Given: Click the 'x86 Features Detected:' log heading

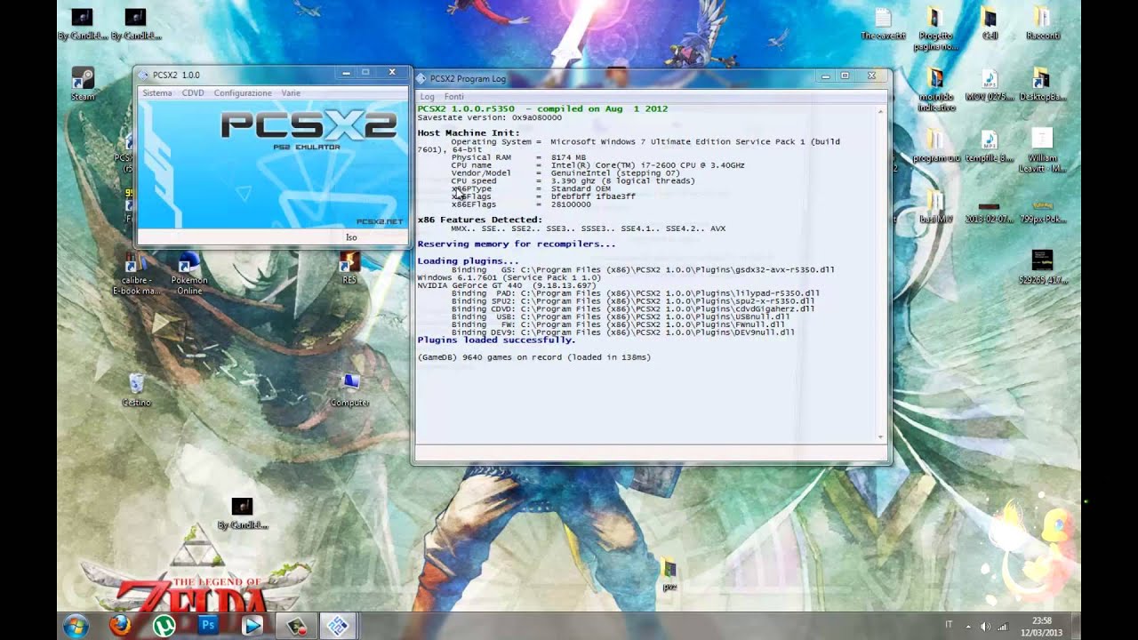Looking at the screenshot, I should [479, 220].
